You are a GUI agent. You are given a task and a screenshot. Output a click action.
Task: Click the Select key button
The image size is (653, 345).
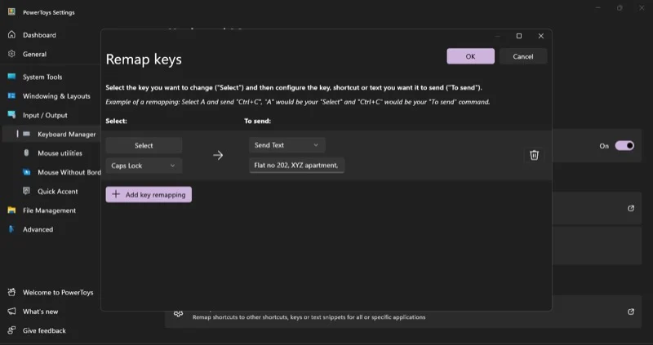(x=144, y=146)
